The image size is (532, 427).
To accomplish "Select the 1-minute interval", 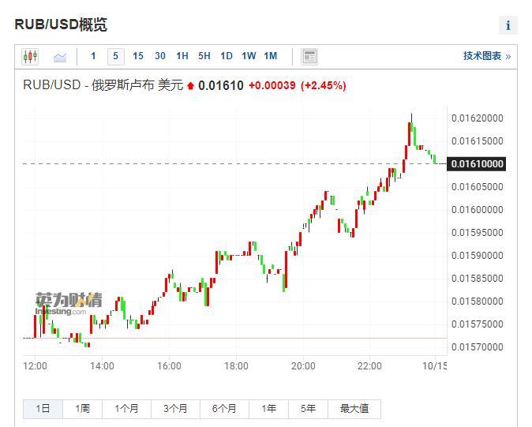I will point(93,56).
